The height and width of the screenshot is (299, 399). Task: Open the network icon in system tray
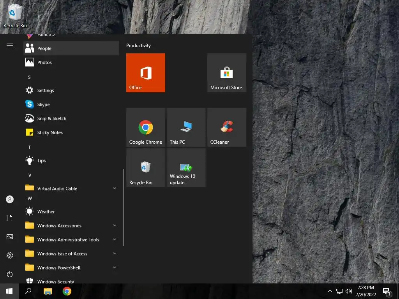(339, 291)
